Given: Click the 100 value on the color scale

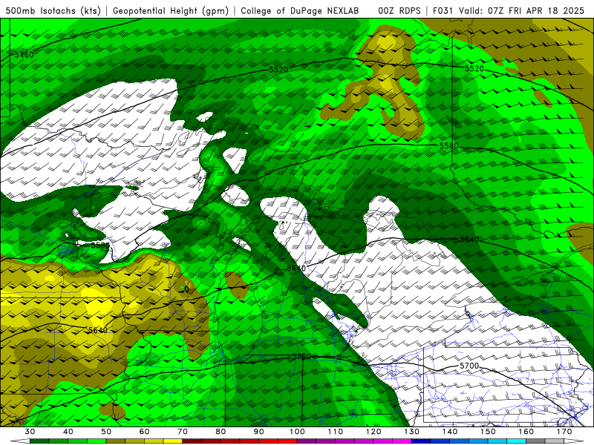Looking at the screenshot, I should coord(297,432).
